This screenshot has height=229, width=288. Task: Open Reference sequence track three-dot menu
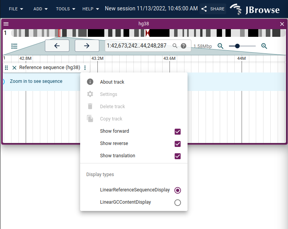coord(85,68)
